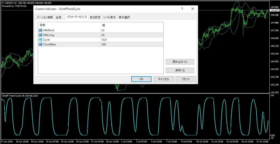The width and height of the screenshot is (280, 144).
Task: Close the Custom Indicator dialog
Action: pos(192,9)
